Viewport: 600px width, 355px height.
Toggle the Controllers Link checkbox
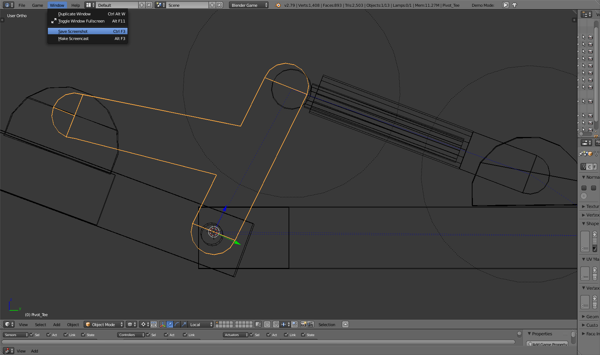coord(185,335)
